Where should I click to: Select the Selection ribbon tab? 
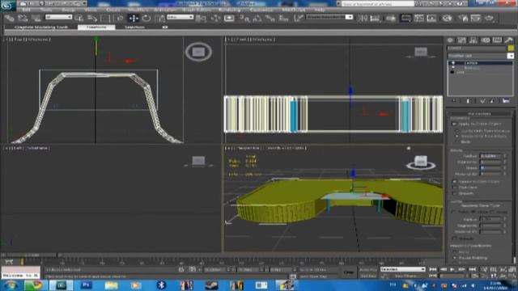(134, 27)
